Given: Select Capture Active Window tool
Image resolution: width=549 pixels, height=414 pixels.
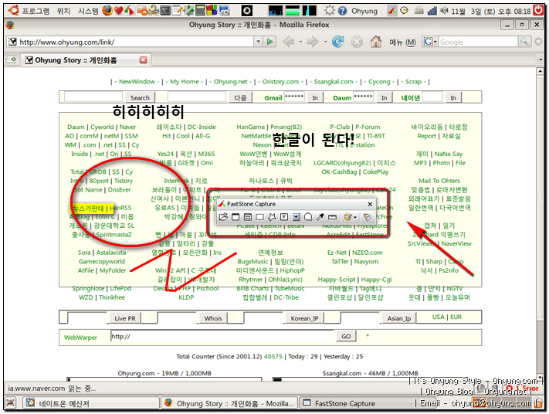Looking at the screenshot, I should coord(236,218).
